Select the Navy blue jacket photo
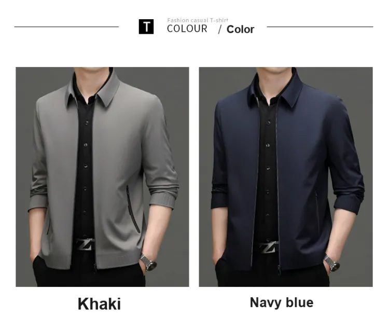This screenshot has height=315, width=389. pyautogui.click(x=286, y=177)
